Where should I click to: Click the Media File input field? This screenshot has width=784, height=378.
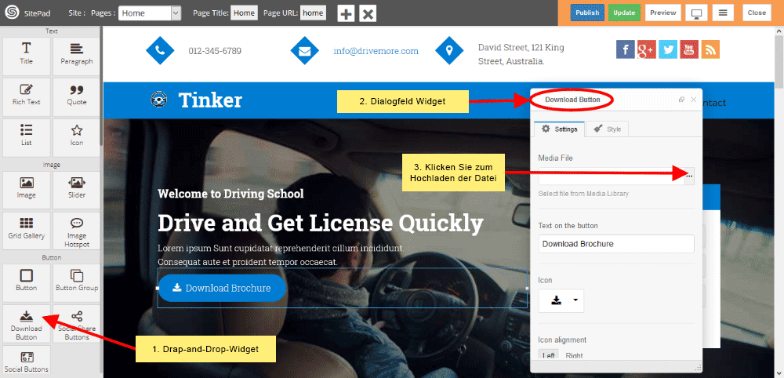pos(611,176)
